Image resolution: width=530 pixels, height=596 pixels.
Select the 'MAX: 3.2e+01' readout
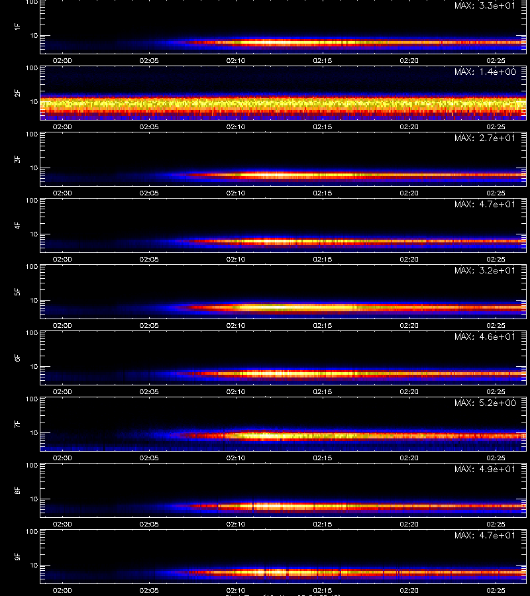point(485,270)
